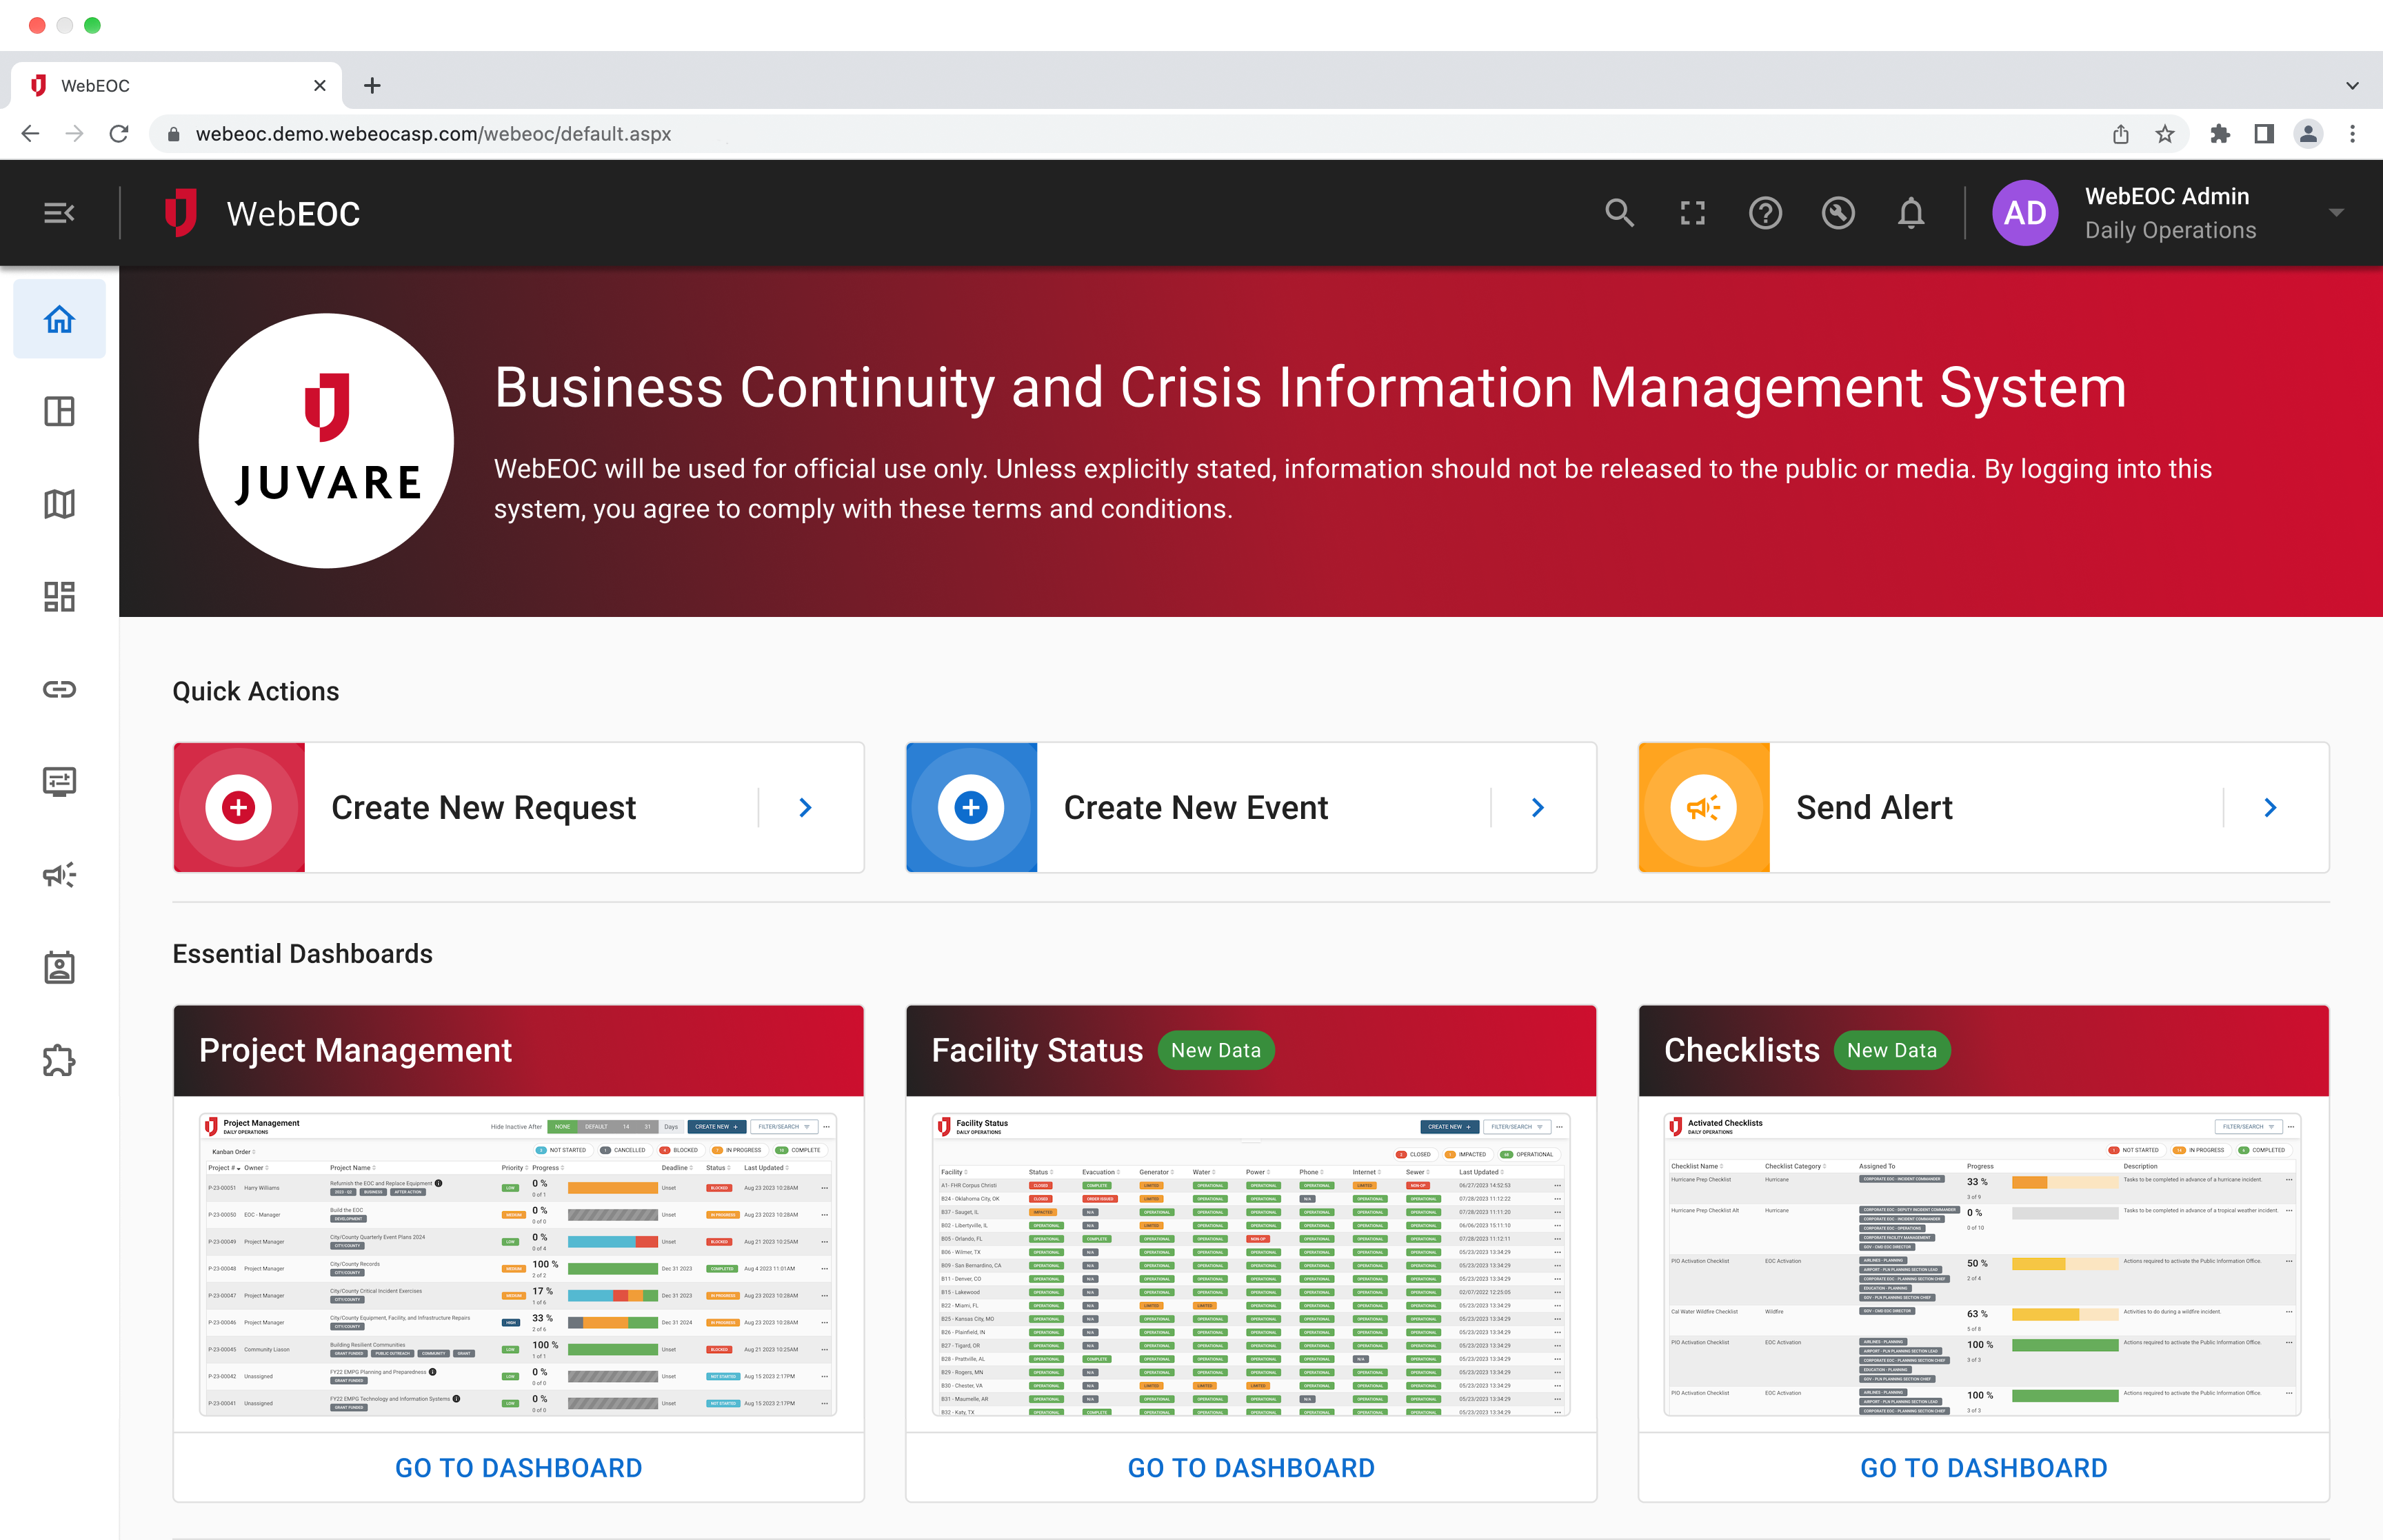Open the search magnifier in header

(x=1619, y=213)
